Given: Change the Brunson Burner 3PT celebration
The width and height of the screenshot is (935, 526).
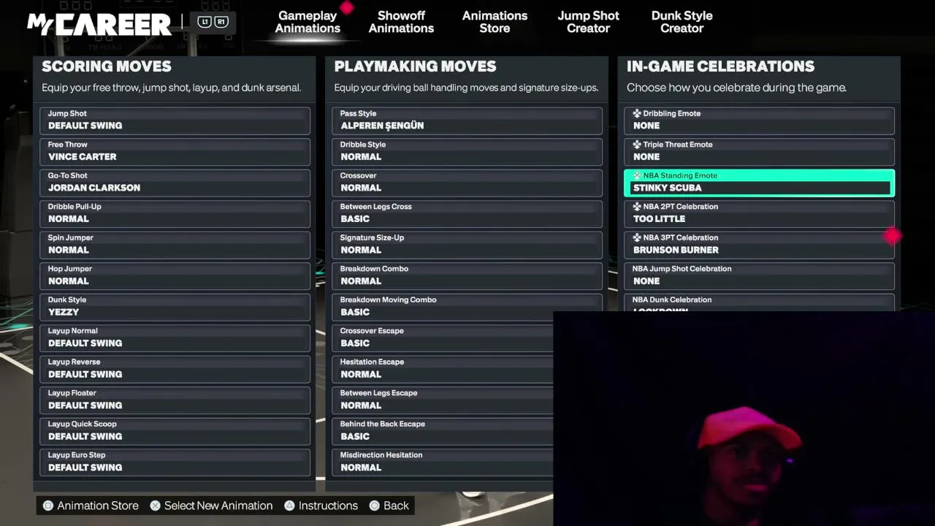Looking at the screenshot, I should (x=760, y=245).
